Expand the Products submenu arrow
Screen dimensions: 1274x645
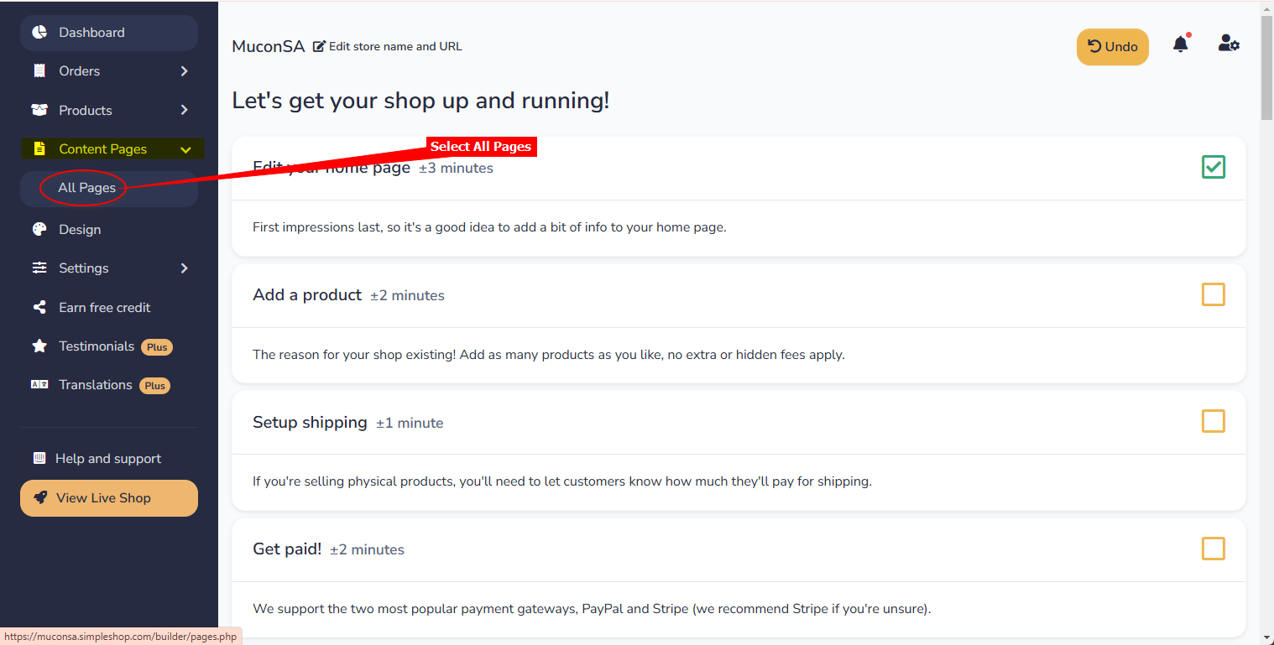[185, 110]
